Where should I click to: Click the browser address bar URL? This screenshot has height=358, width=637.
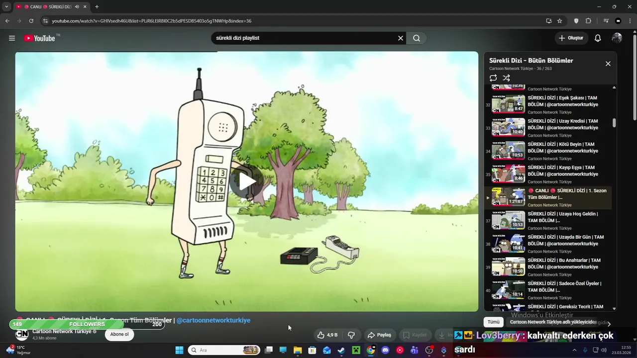point(152,21)
